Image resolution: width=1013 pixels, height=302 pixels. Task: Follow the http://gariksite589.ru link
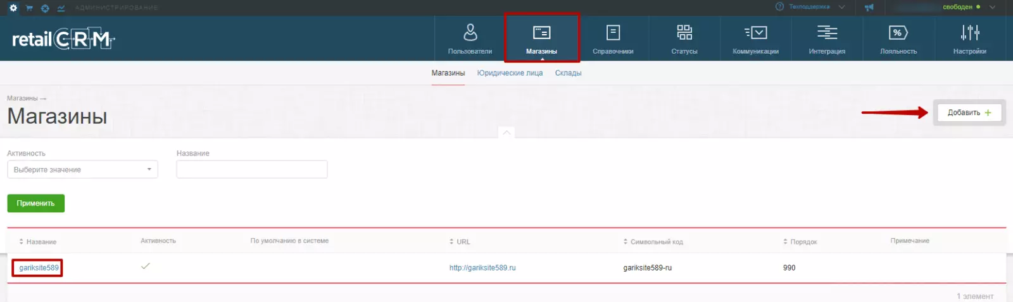point(482,268)
